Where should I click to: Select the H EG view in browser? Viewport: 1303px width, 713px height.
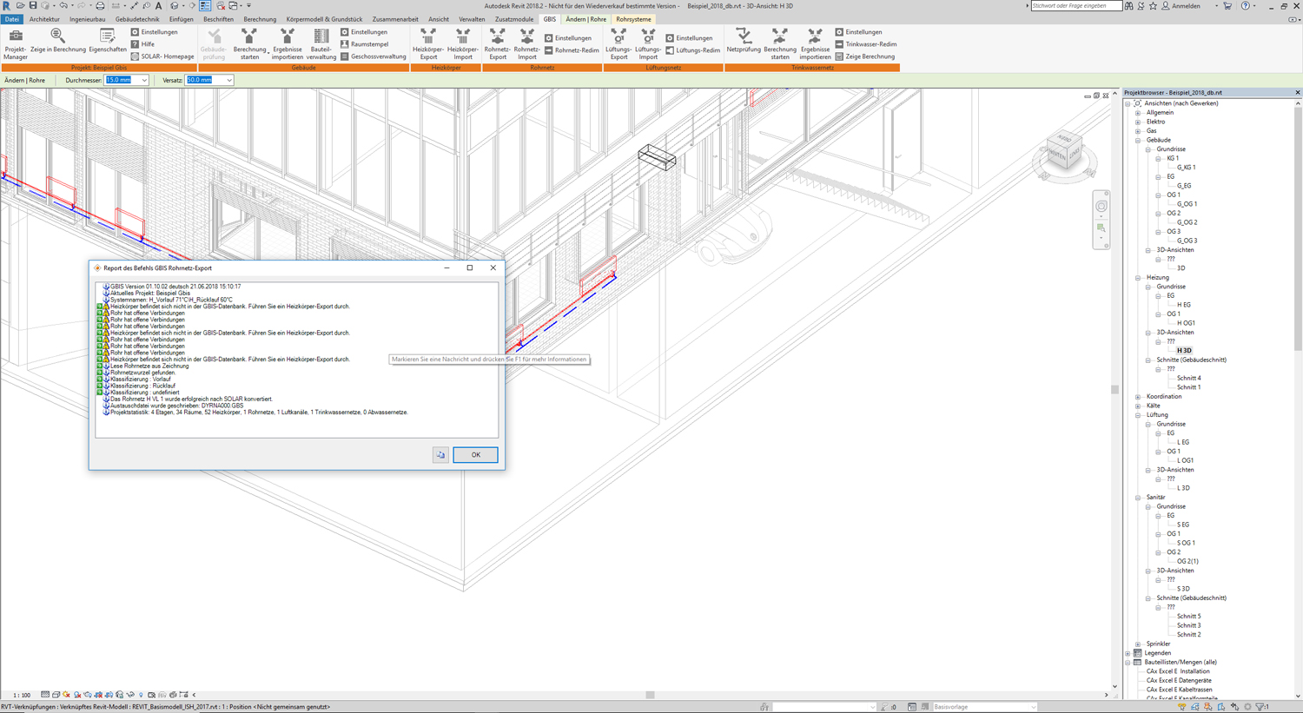pos(1184,305)
